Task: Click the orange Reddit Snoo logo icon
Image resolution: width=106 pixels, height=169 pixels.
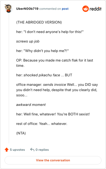Action: (x=86, y=9)
